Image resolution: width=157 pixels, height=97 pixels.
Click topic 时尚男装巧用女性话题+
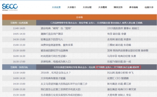54,56
